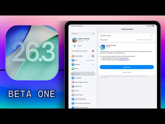Screen dimensions: 165x124
Task: Tap the back arrow in Software Update
Action: coord(100,29)
